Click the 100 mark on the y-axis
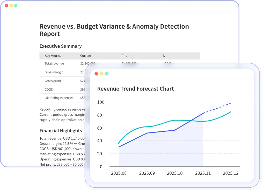 pyautogui.click(x=101, y=102)
